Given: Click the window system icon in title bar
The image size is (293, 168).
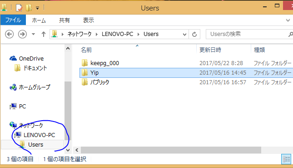Looking at the screenshot, I should pos(4,8).
